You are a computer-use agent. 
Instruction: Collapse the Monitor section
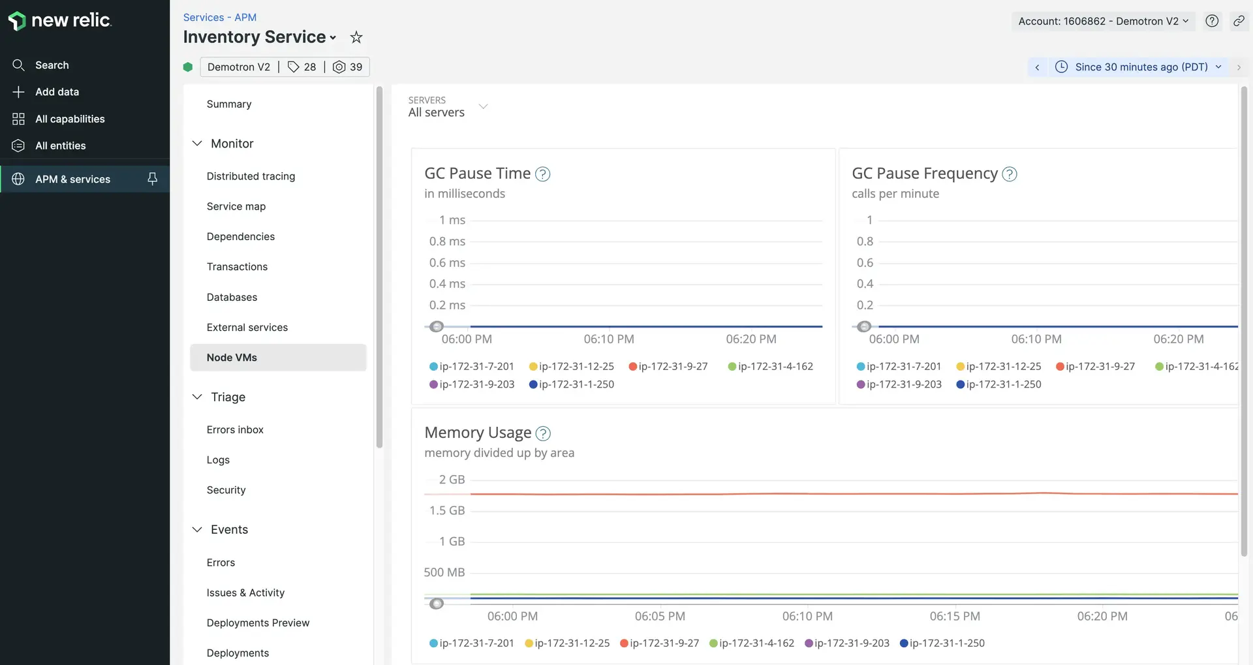197,144
